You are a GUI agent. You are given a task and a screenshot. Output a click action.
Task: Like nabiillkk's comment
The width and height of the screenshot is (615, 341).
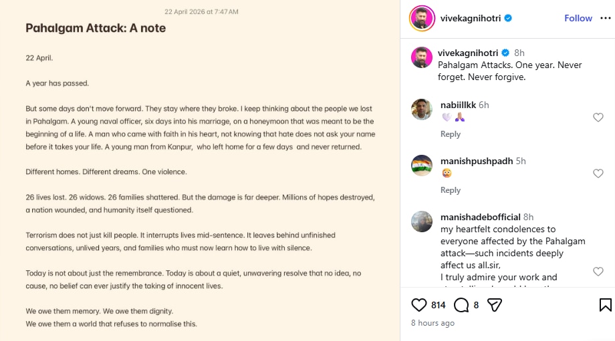(x=598, y=117)
